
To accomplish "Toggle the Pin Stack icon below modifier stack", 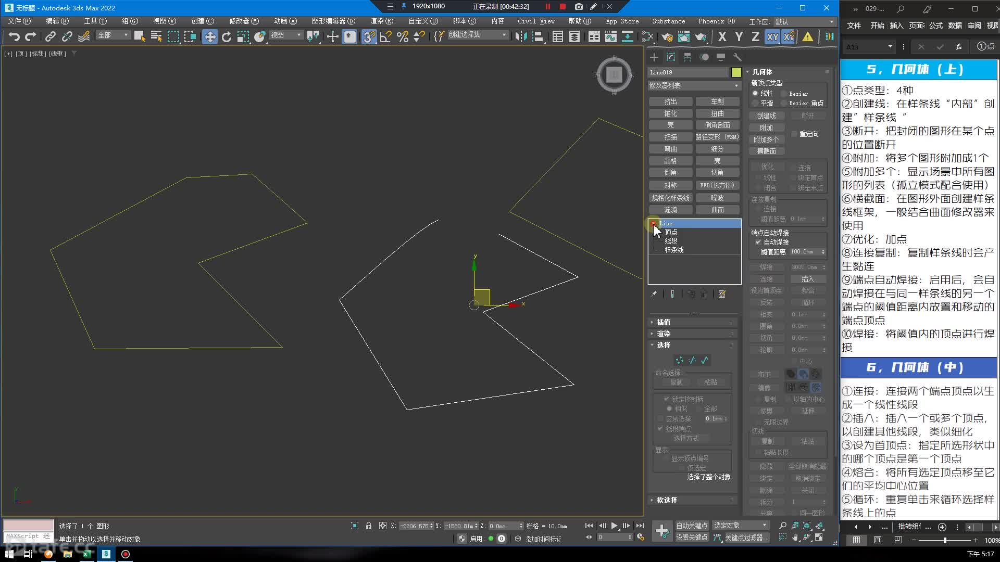I will tap(654, 294).
